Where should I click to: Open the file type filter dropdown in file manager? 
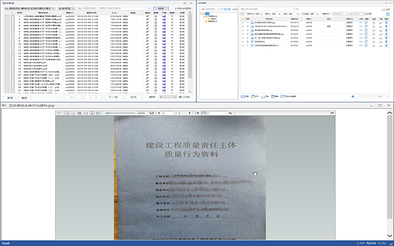point(310,14)
